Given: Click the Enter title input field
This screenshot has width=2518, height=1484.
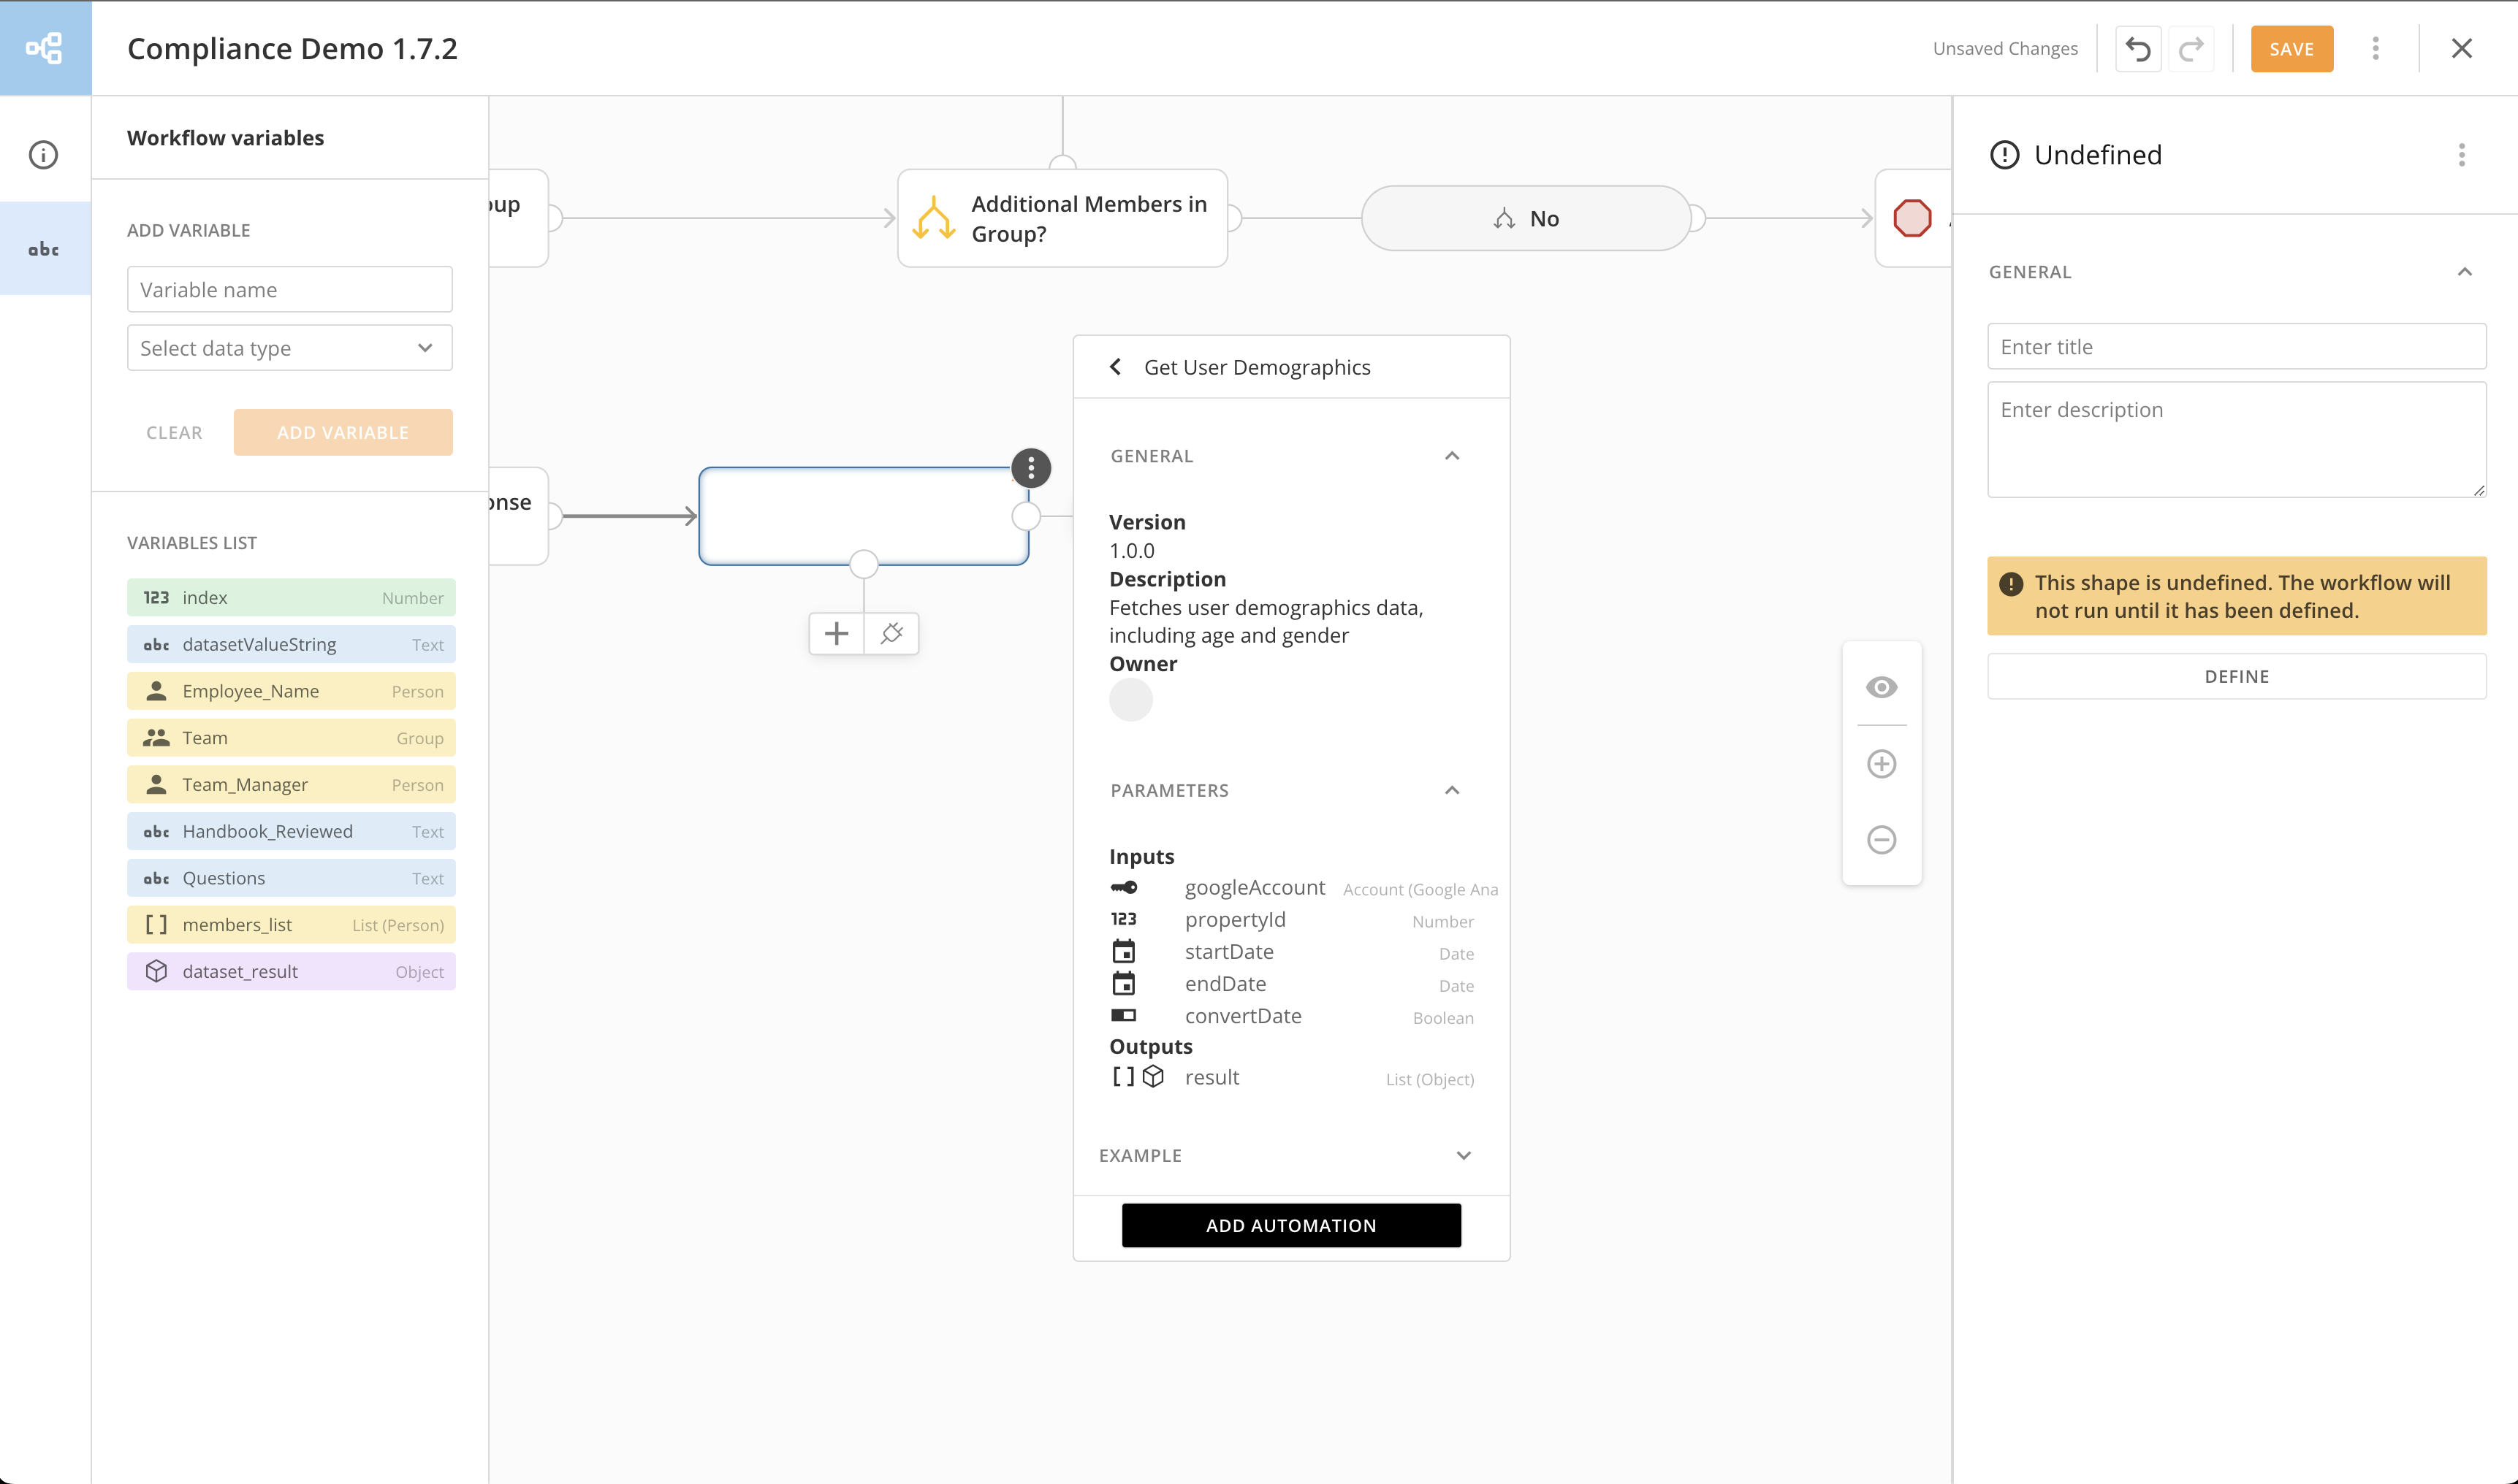Looking at the screenshot, I should [2236, 347].
